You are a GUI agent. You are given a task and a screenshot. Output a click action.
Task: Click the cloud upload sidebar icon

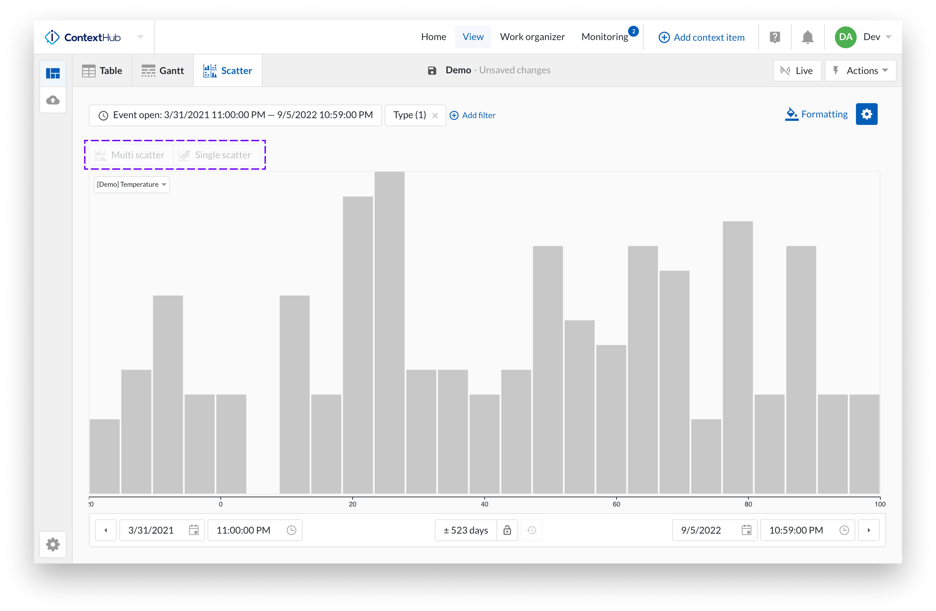(x=53, y=100)
